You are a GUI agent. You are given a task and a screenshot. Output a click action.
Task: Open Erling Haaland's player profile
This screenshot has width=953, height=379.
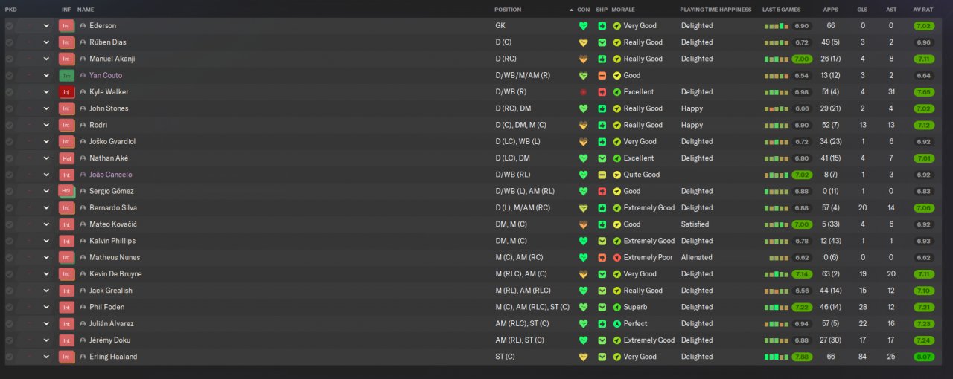113,357
